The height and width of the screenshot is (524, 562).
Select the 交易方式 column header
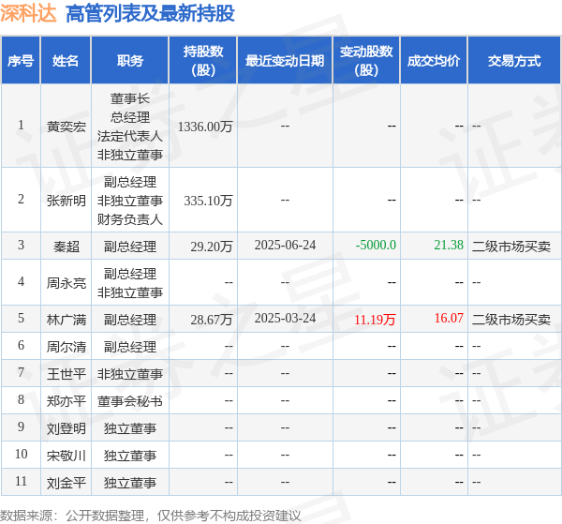pos(514,61)
